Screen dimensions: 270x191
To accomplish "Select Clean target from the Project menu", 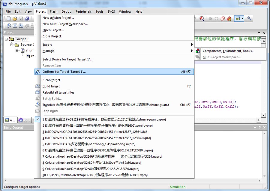I will click(52, 80).
